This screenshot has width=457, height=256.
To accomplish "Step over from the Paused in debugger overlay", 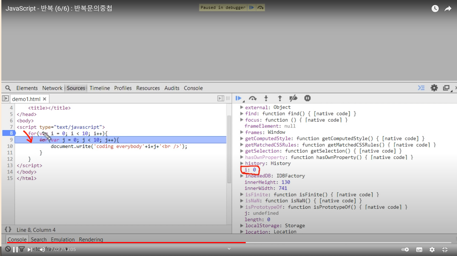I will point(260,8).
